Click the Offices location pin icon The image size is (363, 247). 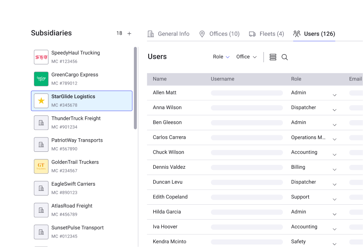[202, 34]
